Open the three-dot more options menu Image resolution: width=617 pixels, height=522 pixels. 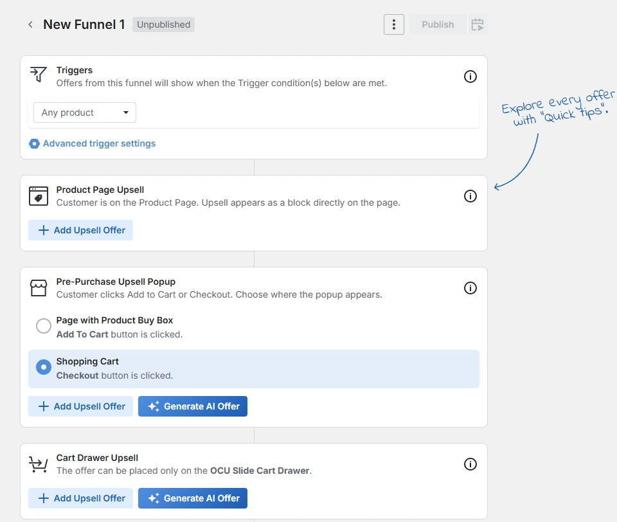pyautogui.click(x=394, y=24)
